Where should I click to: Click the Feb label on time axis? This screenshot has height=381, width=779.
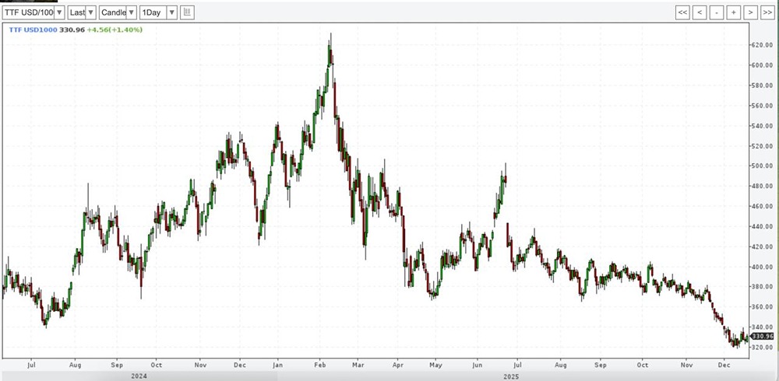point(322,365)
